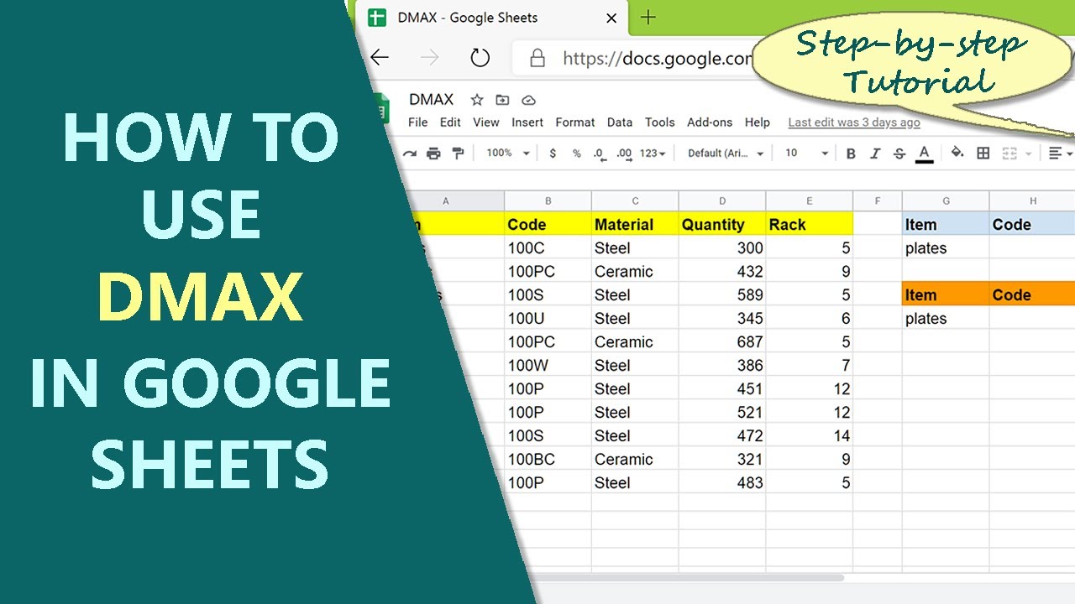Click the browser URL field
The width and height of the screenshot is (1075, 604).
point(658,58)
